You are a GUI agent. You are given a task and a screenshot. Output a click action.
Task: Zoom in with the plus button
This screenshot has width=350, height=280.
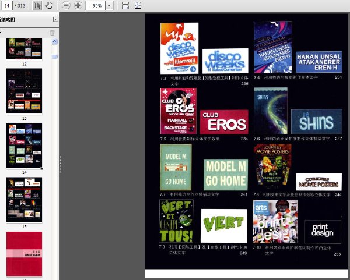(78, 5)
